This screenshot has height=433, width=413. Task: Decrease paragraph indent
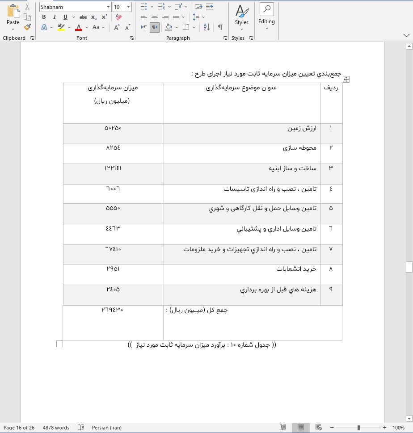[198, 7]
